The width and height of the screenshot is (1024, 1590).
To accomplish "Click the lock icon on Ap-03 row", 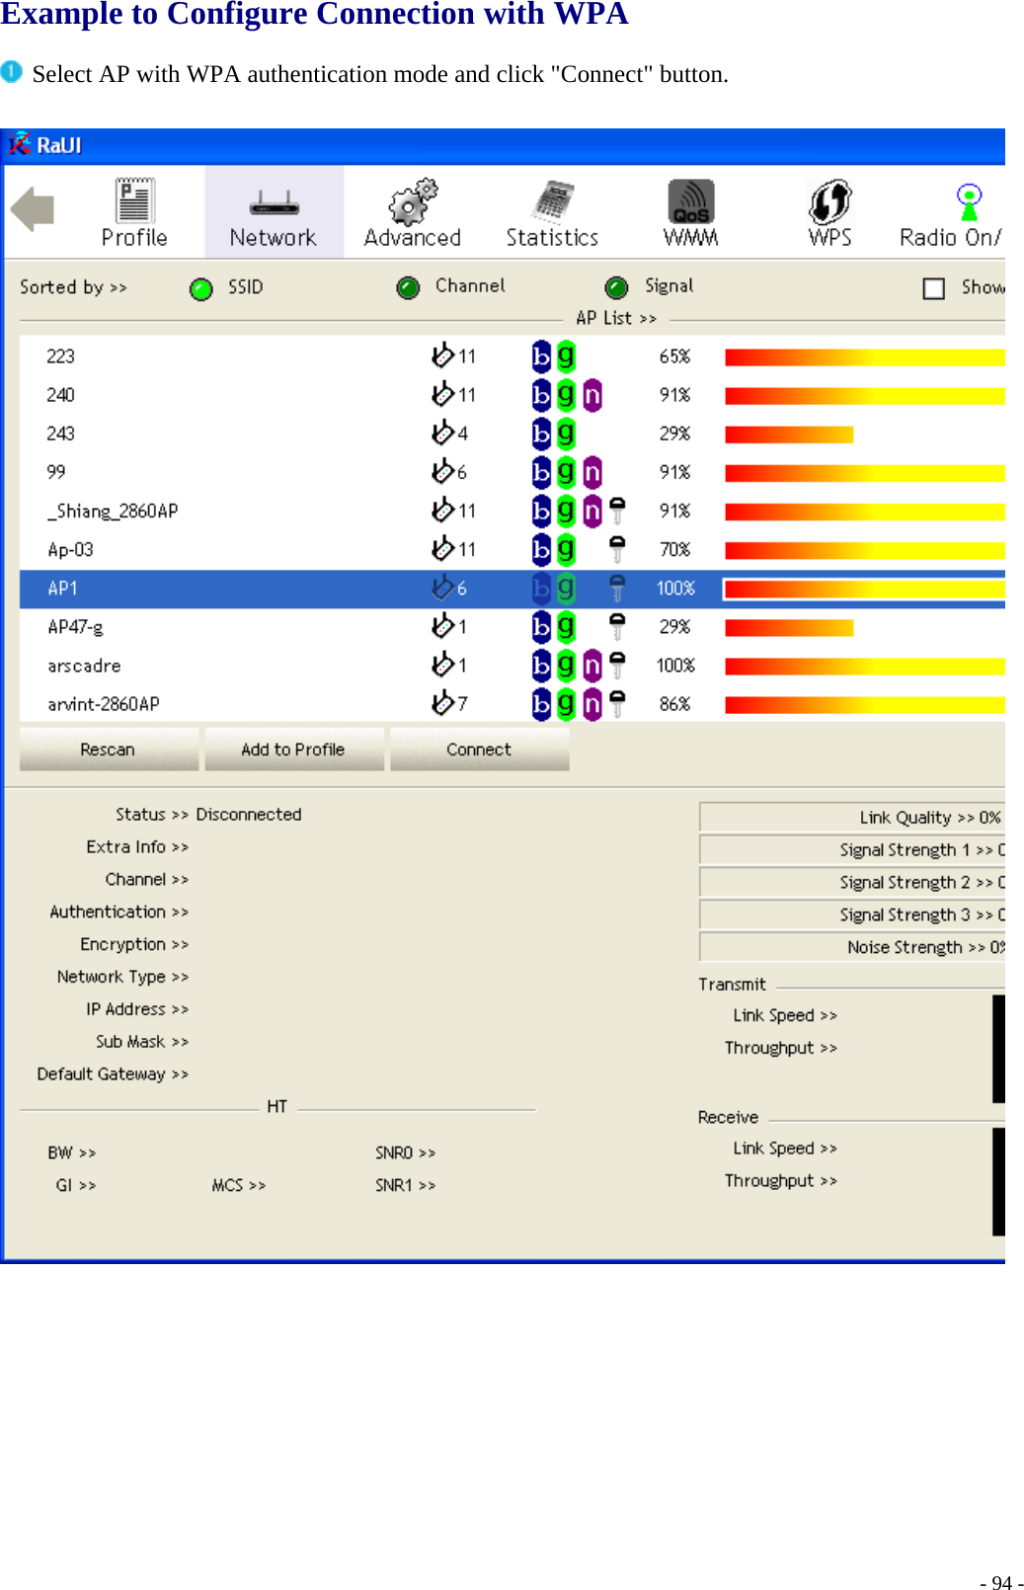I will coord(617,549).
